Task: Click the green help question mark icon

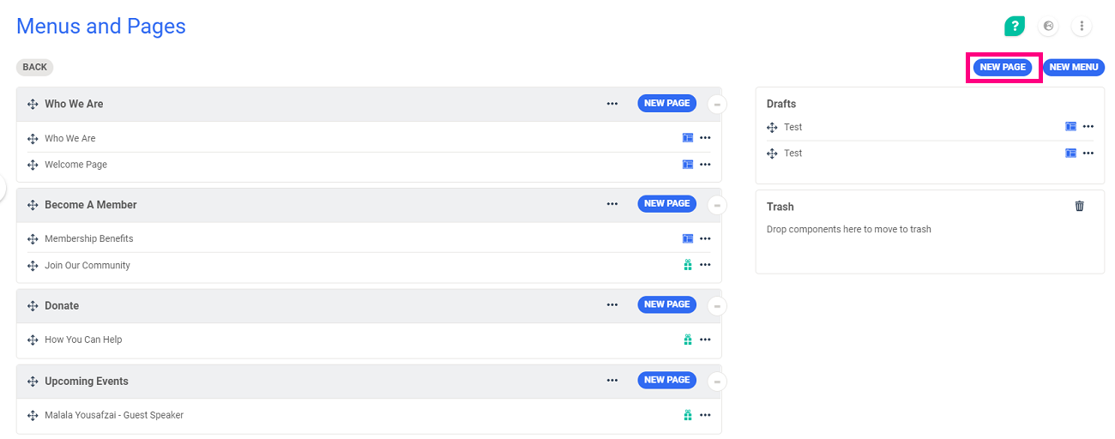Action: coord(1015,27)
